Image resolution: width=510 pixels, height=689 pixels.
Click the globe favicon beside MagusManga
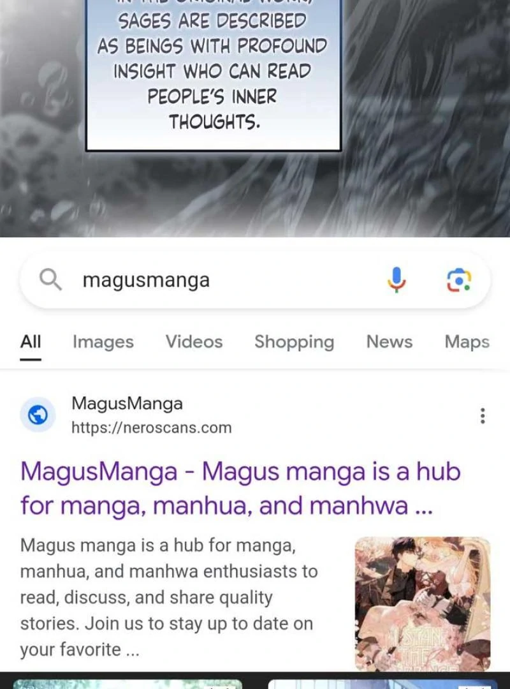click(x=38, y=415)
